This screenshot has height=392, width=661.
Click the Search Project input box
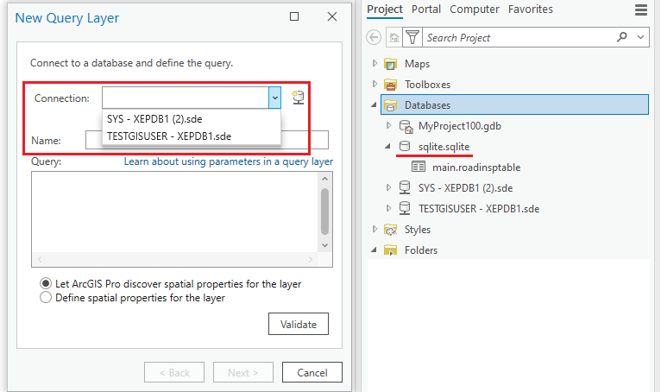pyautogui.click(x=519, y=37)
